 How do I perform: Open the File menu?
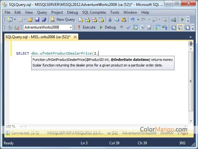[7, 12]
